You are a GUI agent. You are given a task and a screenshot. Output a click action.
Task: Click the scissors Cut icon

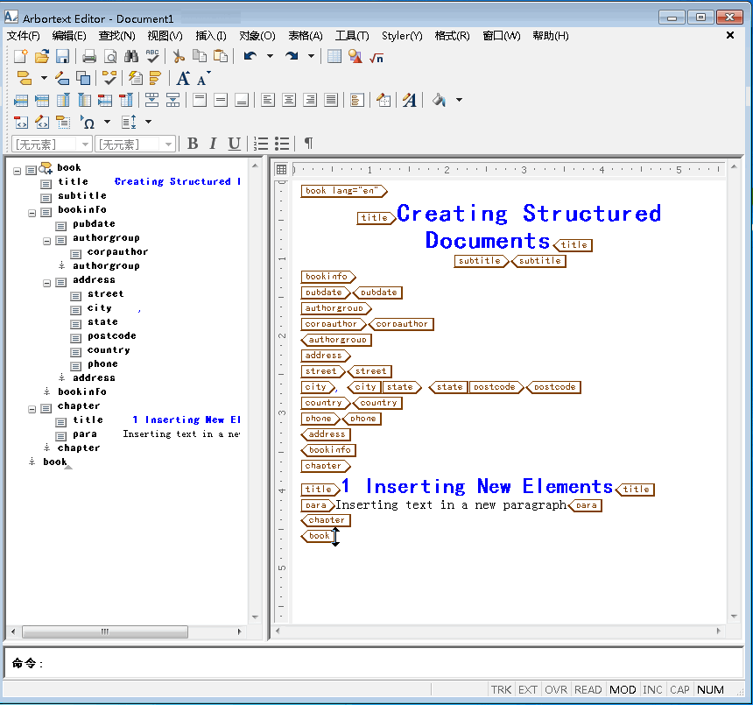(179, 57)
